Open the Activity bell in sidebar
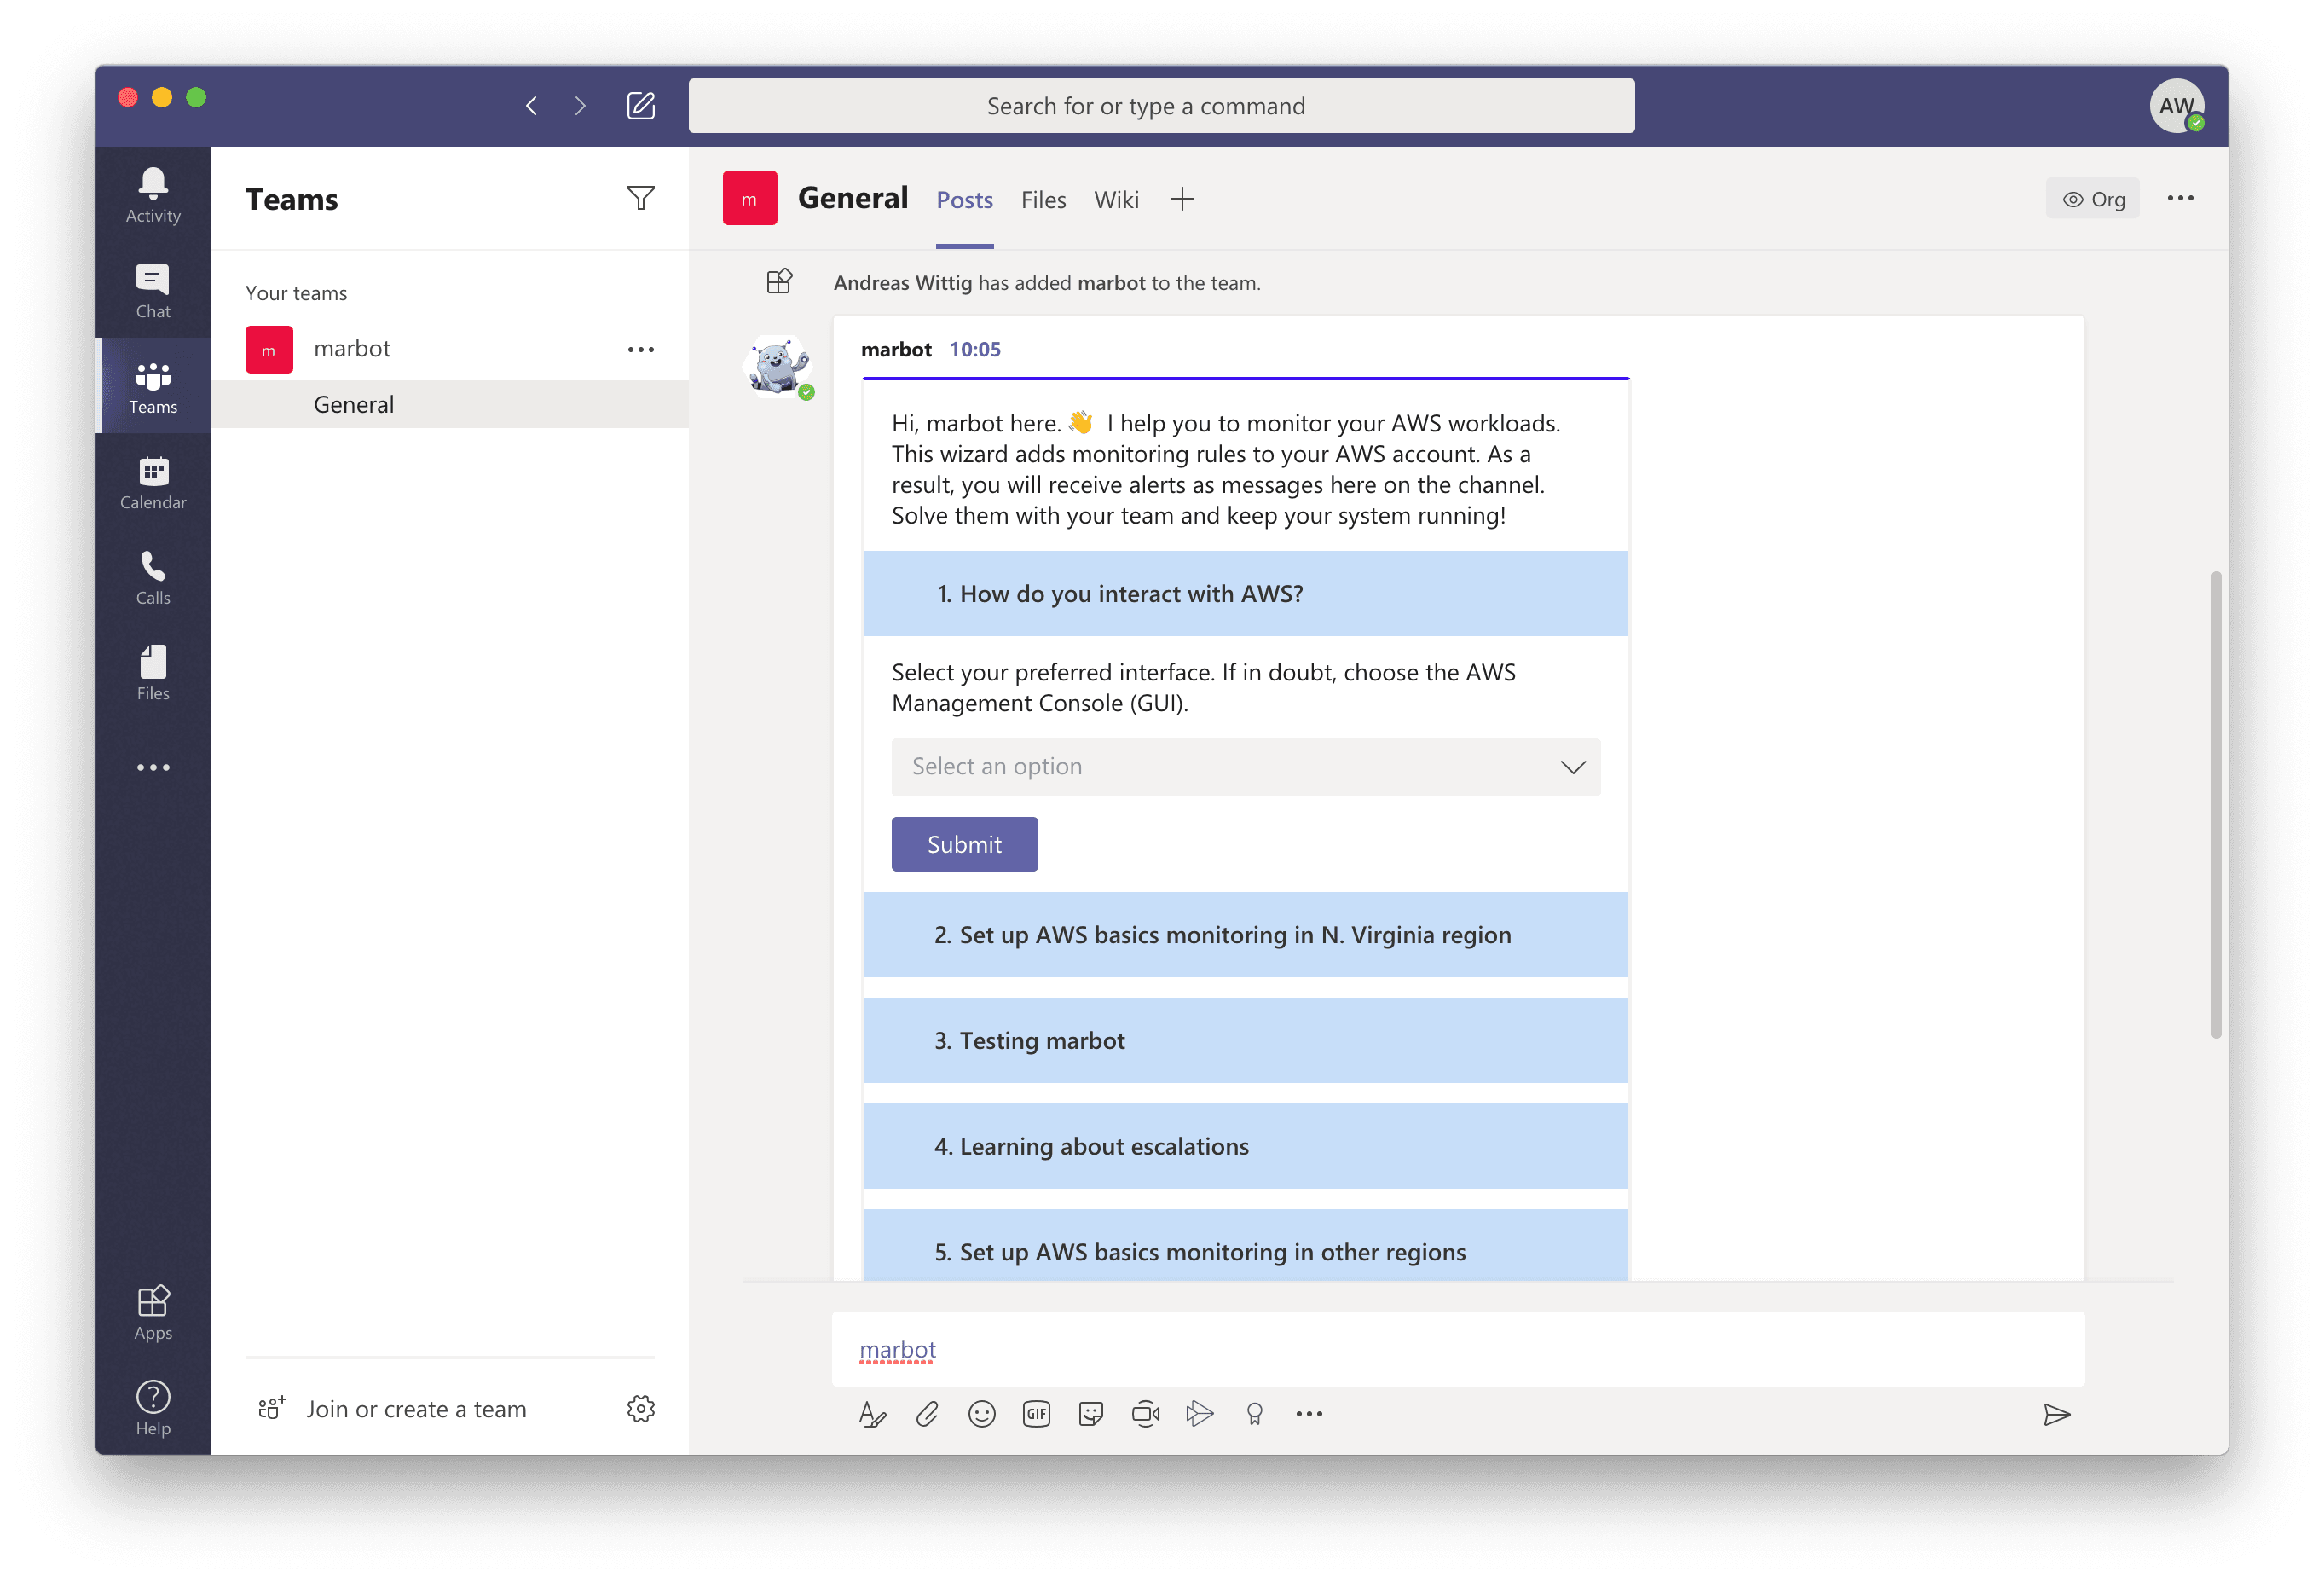This screenshot has height=1581, width=2324. [x=153, y=195]
